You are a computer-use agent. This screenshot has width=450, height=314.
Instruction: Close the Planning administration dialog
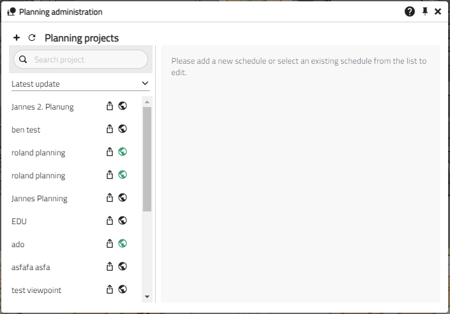(x=438, y=11)
